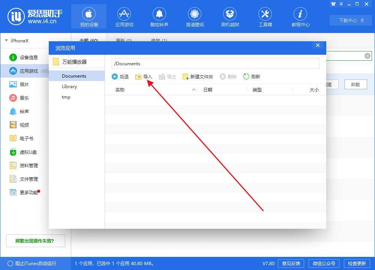This screenshot has width=375, height=270.
Task: Click the i4 爱思助手 logo
Action: [35, 16]
